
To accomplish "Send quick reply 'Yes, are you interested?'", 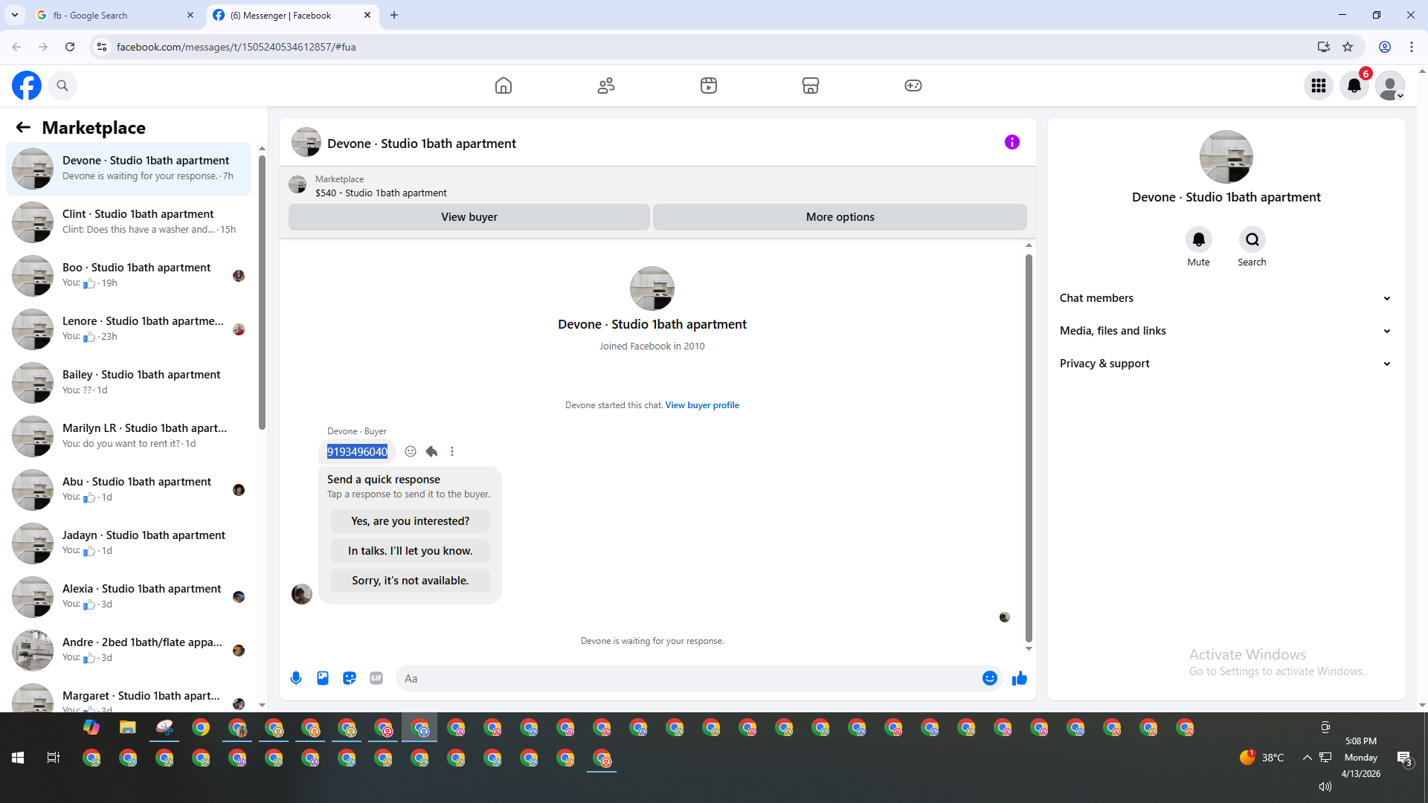I will [x=411, y=521].
